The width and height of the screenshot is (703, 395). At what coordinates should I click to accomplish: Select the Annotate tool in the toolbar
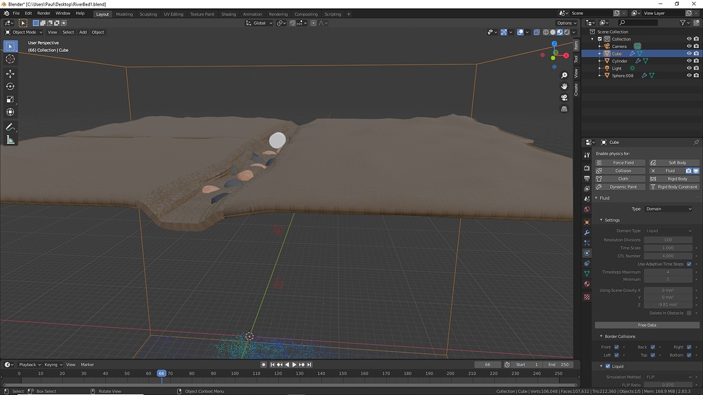coord(10,126)
